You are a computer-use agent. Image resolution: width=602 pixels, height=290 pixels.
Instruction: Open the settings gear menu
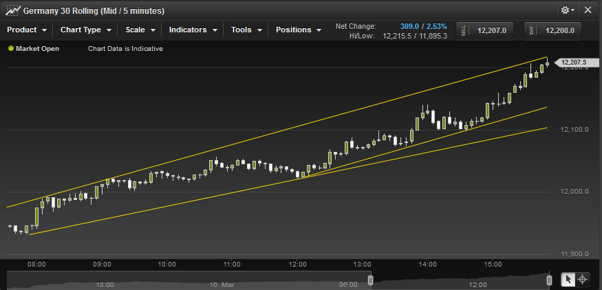[x=568, y=10]
